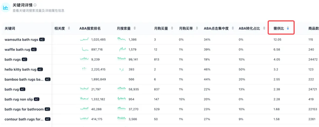
Task: Sort by 月购买量 column arrows
Action: (172, 29)
